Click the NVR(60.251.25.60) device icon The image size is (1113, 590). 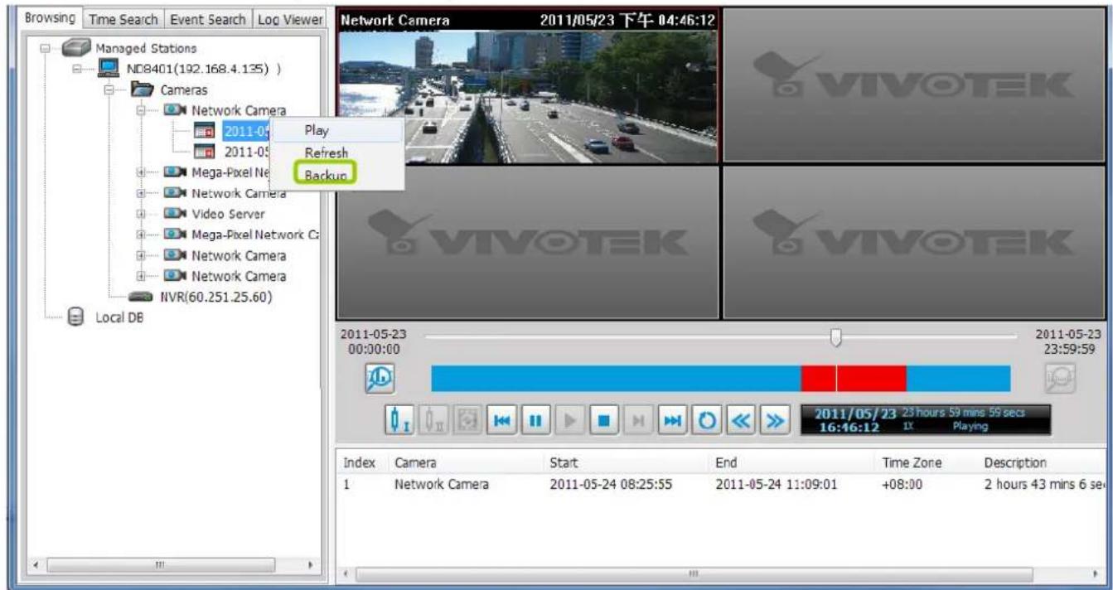point(141,296)
